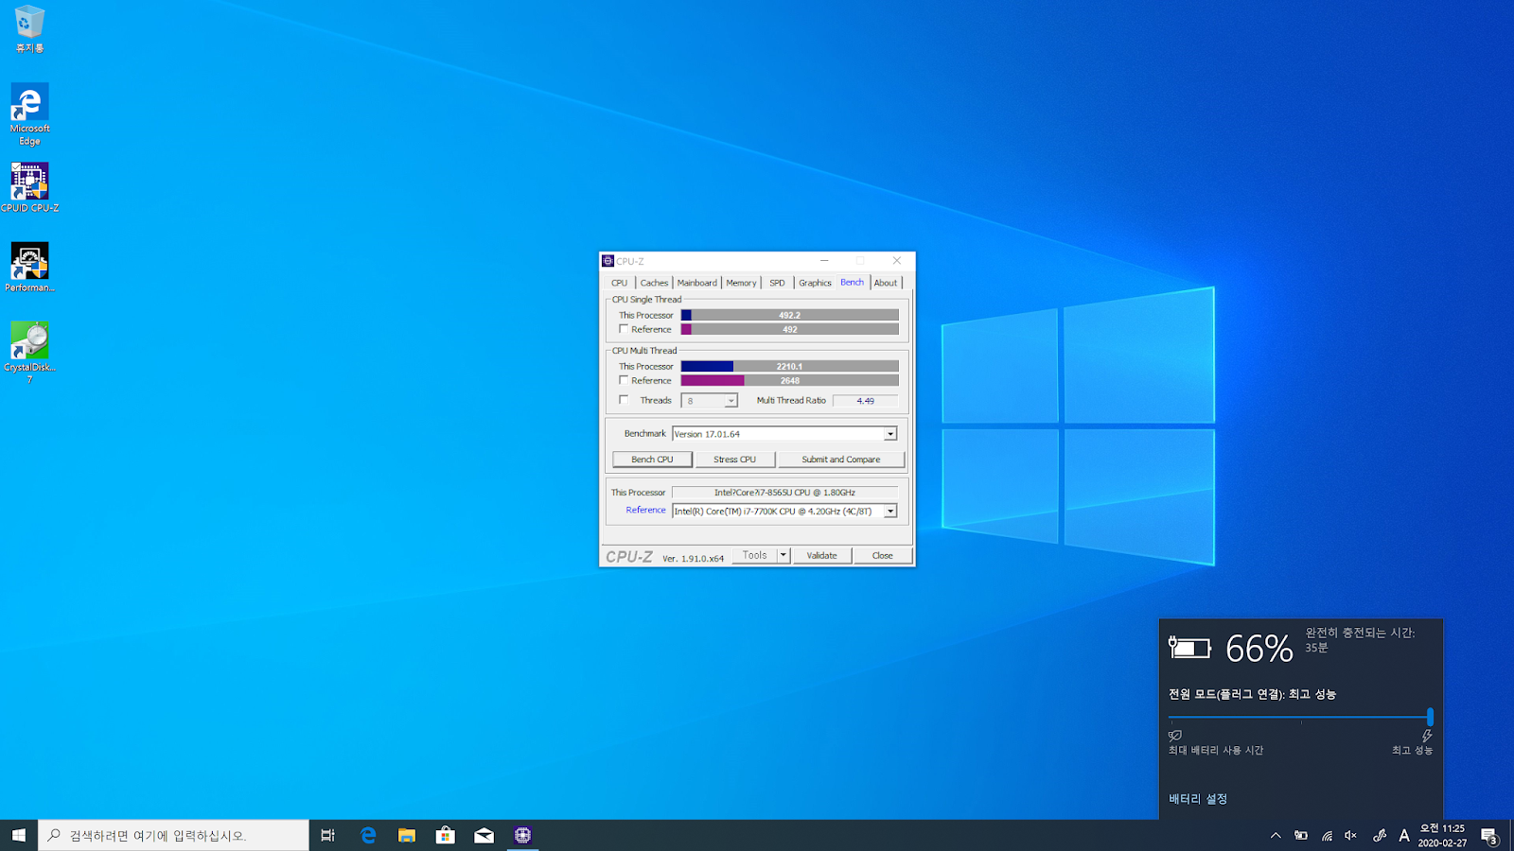Open the Microsoft Edge desktop shortcut
This screenshot has height=851, width=1514.
(29, 114)
